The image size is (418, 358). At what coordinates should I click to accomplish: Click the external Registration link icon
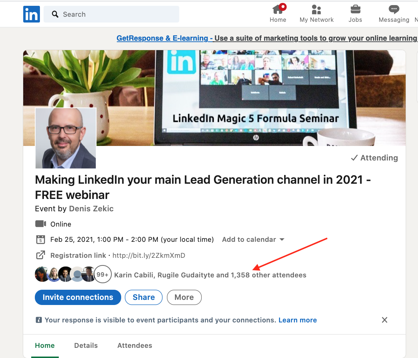pos(41,255)
